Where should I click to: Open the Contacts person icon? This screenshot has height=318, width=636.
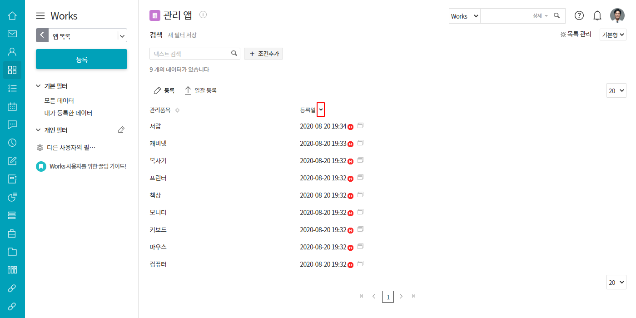(x=12, y=52)
